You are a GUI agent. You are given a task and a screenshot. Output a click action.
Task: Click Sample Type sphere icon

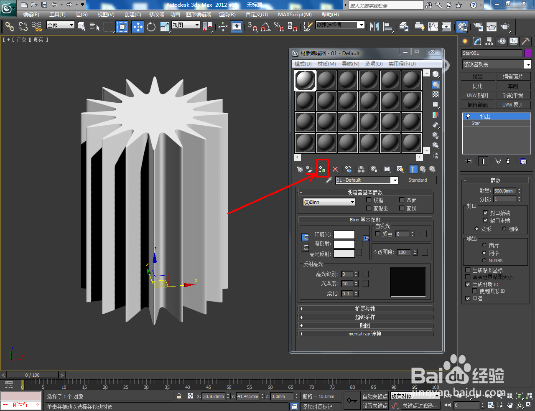(436, 74)
